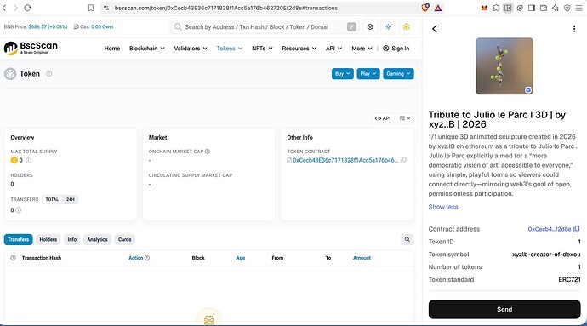Click the yellow BNB chain cube icon
587x326 pixels.
[406, 27]
